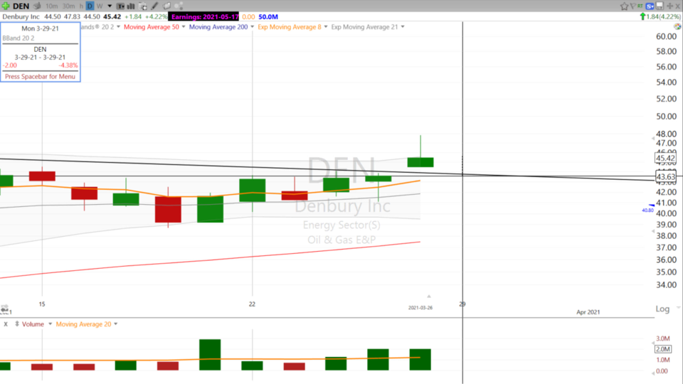The image size is (683, 384).
Task: Click the 2.0M volume axis label
Action: point(663,349)
